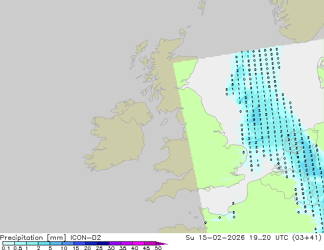Viewport: 324px width, 250px height.
Task: Click the 'ICON-D2' model name label
Action: tap(85, 238)
